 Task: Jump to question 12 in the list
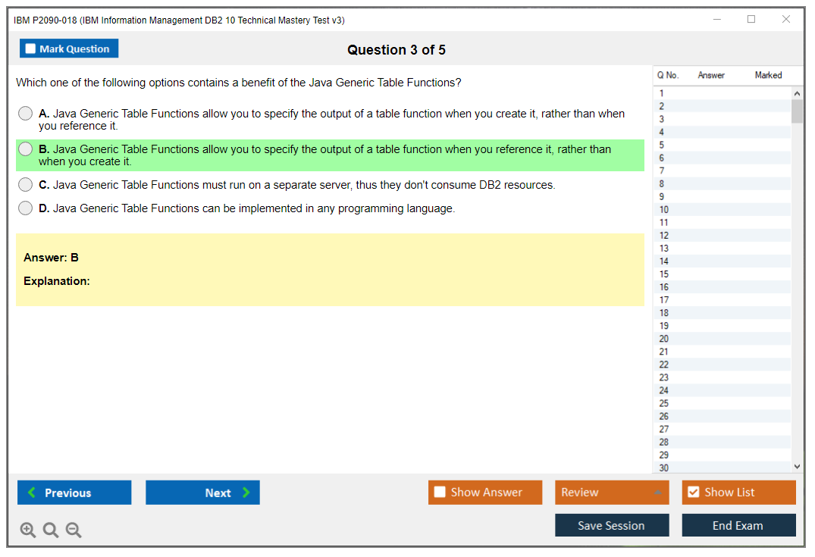coord(664,236)
